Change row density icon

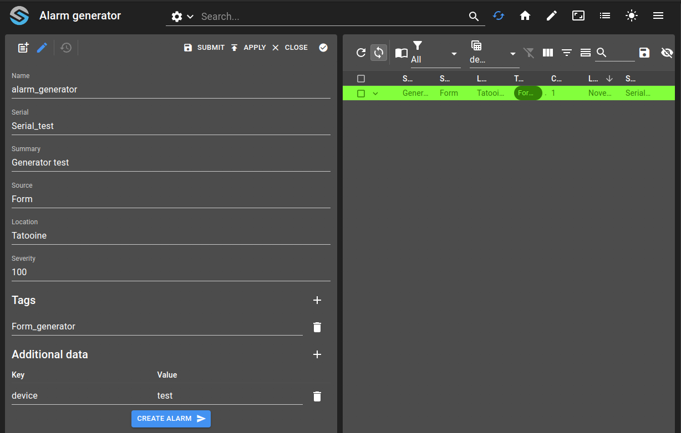pos(585,53)
